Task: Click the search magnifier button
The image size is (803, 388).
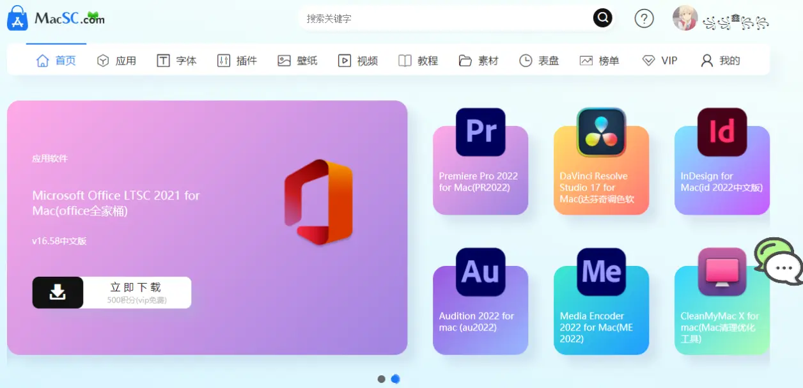Action: (x=602, y=18)
